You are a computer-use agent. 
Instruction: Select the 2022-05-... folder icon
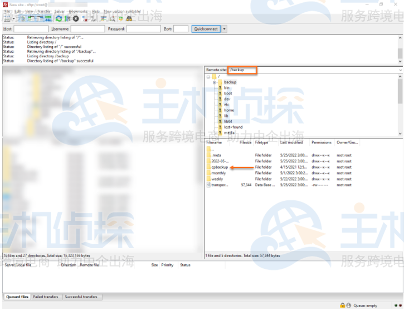[208, 161]
